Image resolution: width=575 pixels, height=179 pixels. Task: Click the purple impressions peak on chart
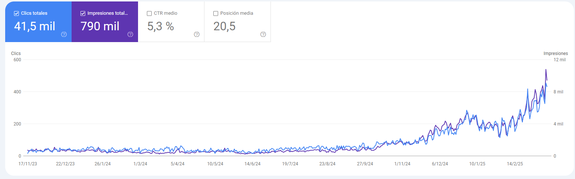pyautogui.click(x=546, y=69)
